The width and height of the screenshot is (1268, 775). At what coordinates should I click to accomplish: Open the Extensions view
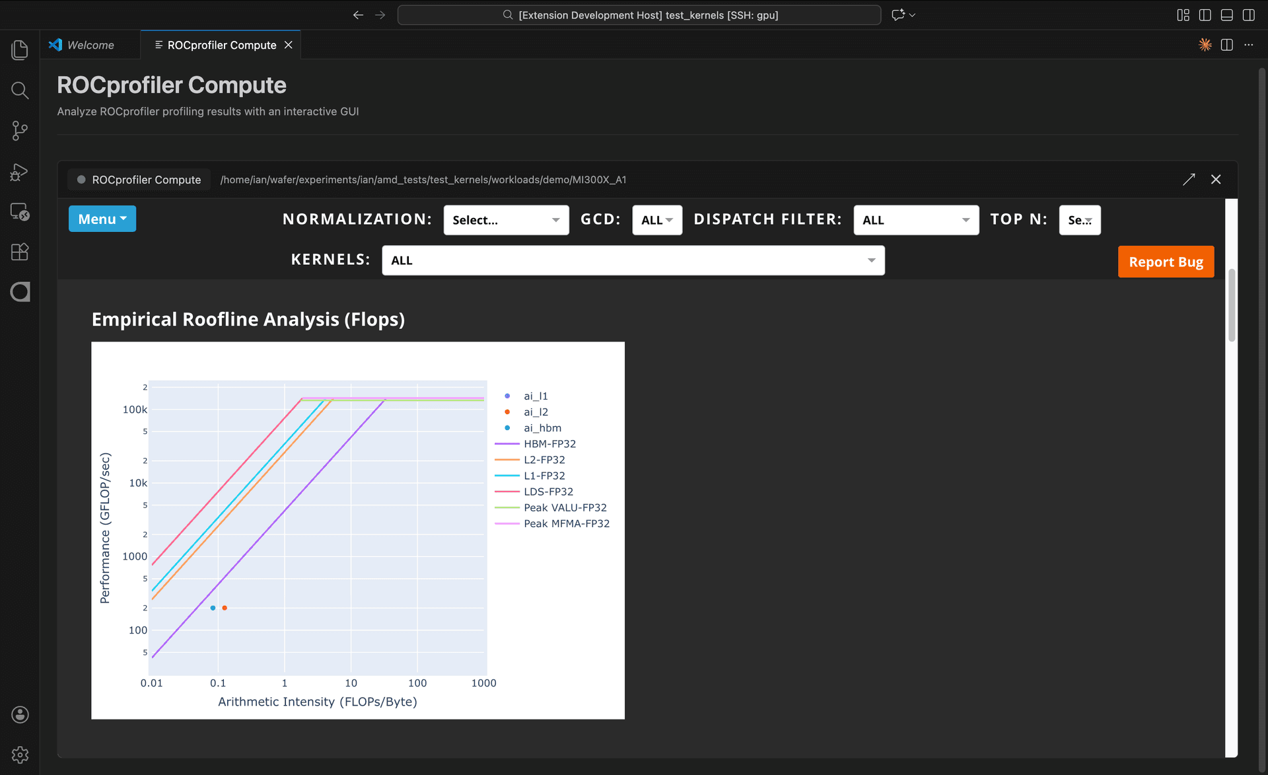click(19, 252)
